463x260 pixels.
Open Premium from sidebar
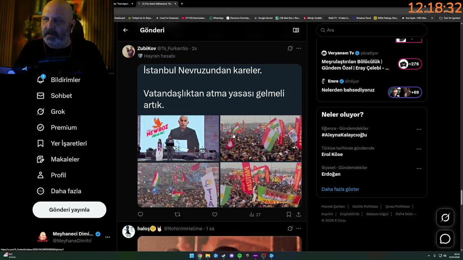[57, 127]
